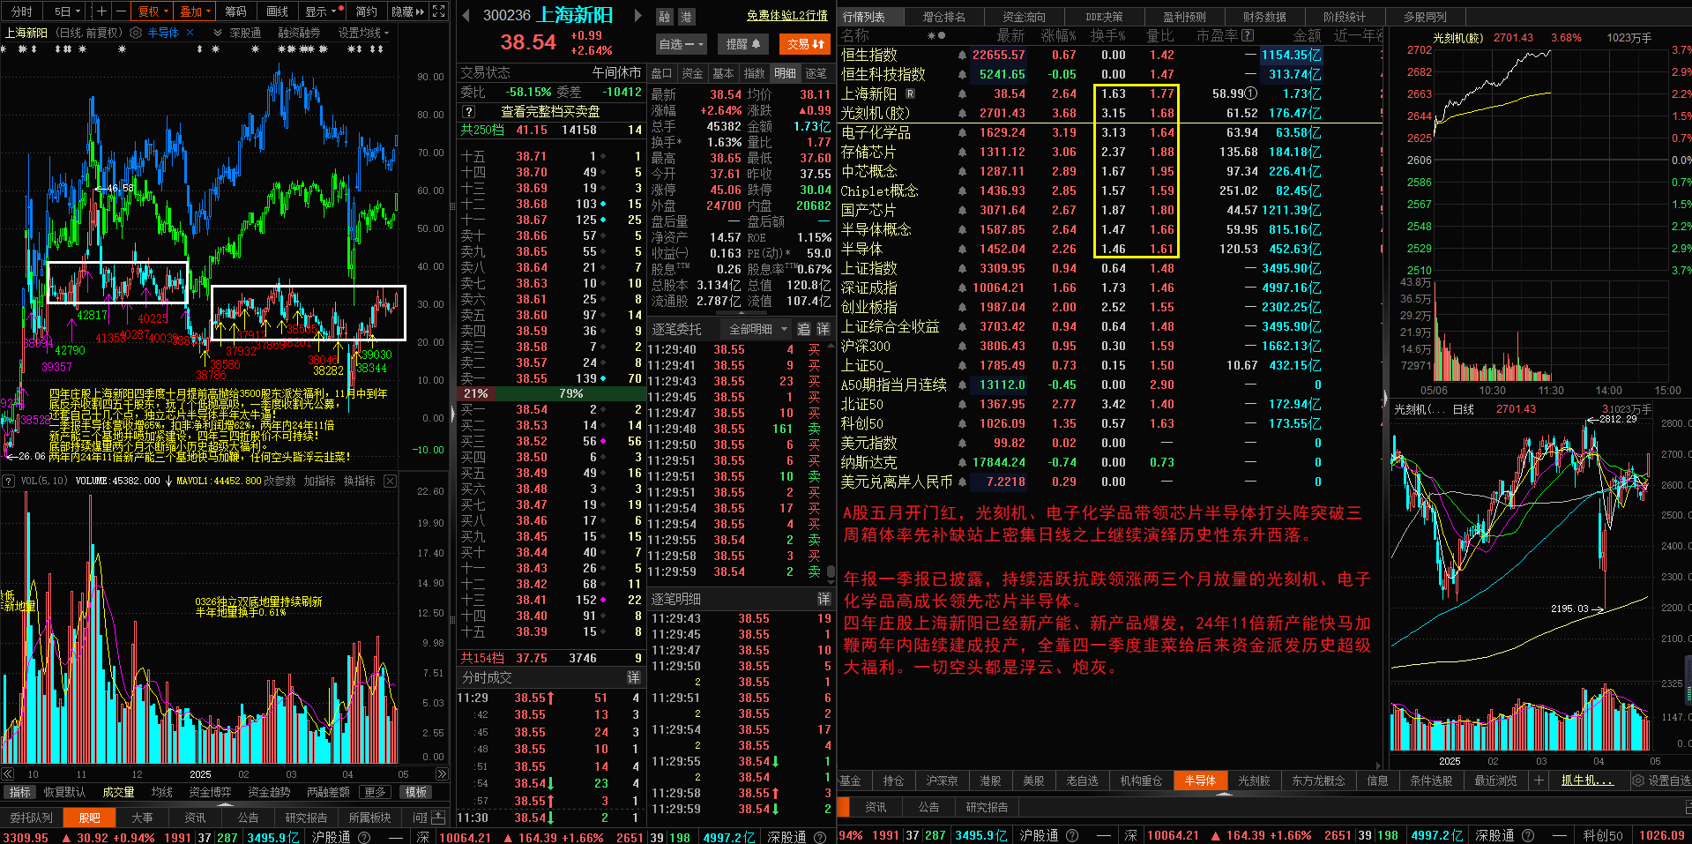Switch to the 资金 tab in quote panel
The image size is (1692, 844).
coord(693,73)
